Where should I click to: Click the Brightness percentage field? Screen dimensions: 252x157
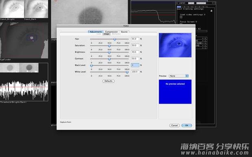pyautogui.click(x=135, y=52)
